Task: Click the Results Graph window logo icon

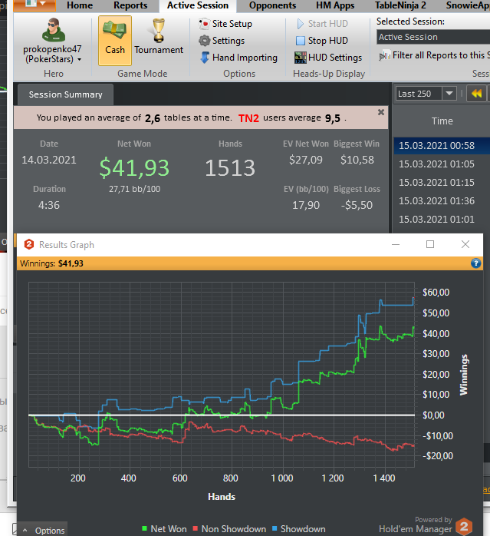Action: click(x=29, y=244)
